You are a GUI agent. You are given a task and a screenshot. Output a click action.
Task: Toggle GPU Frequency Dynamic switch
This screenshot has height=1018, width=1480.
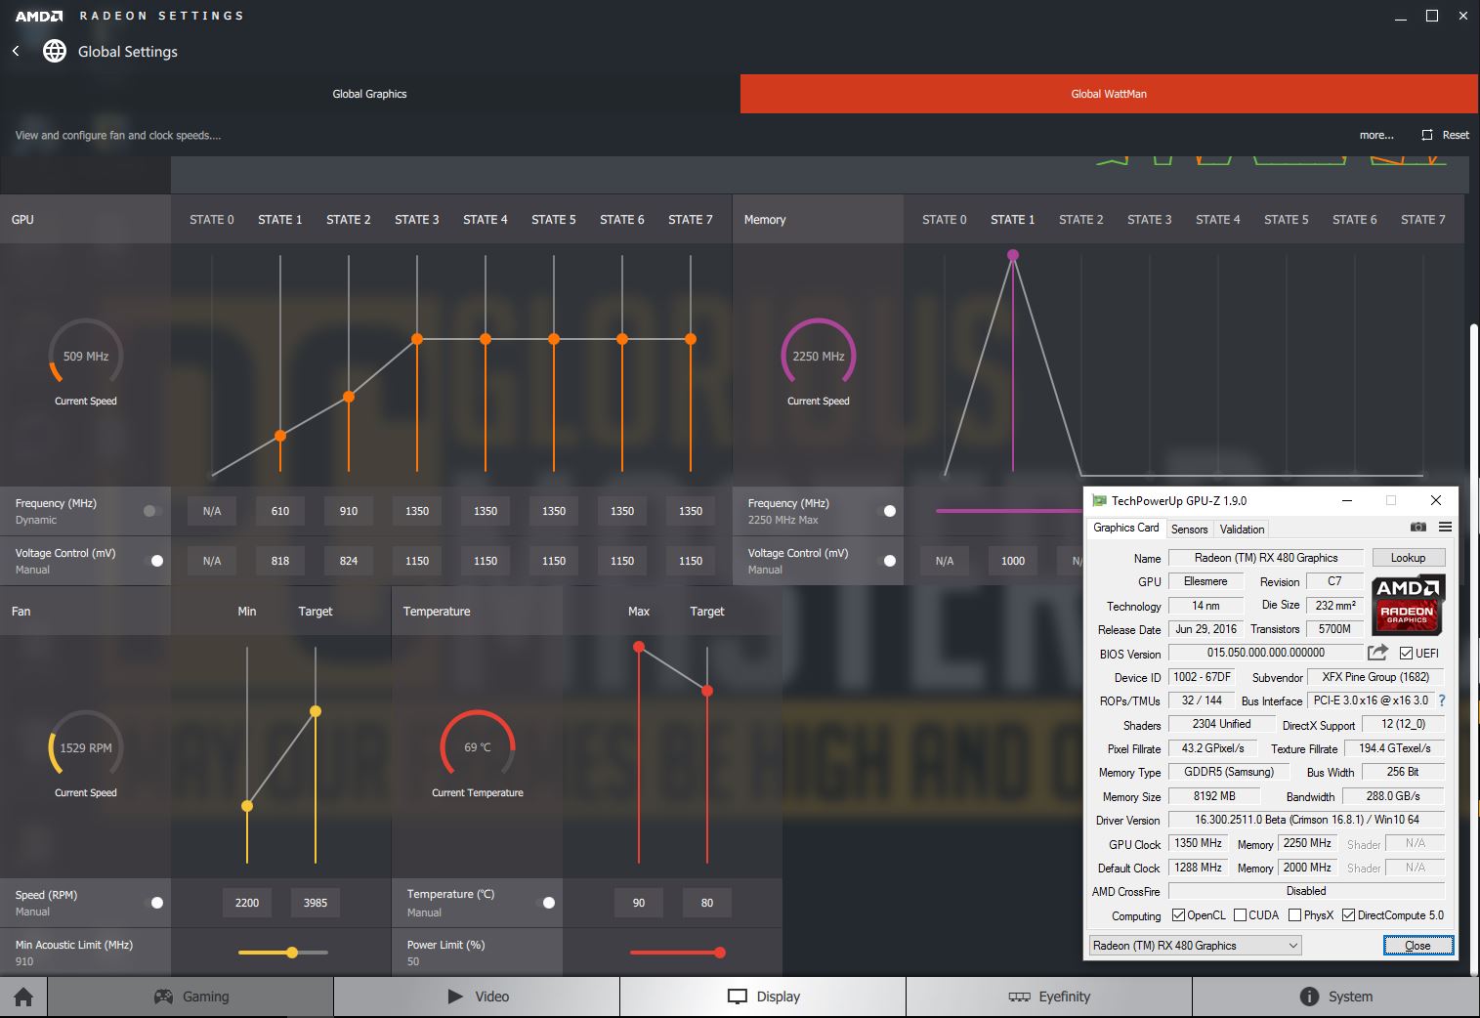pyautogui.click(x=152, y=511)
